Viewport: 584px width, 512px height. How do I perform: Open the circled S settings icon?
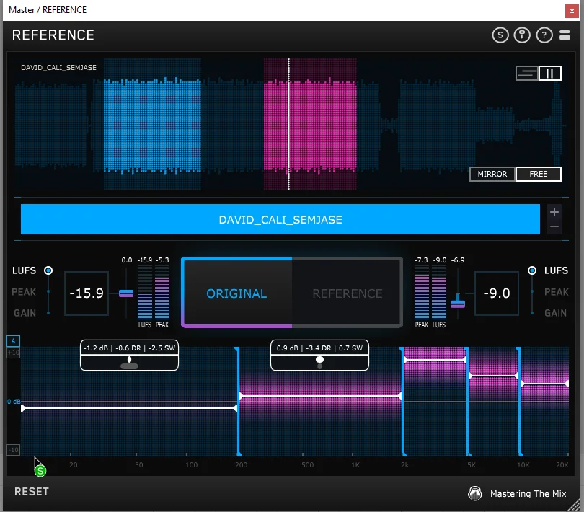tap(500, 35)
